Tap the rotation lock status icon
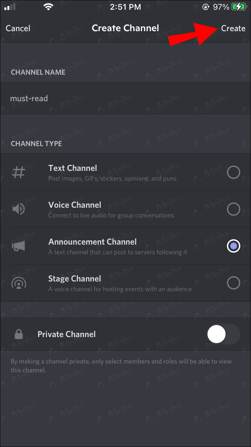Image resolution: width=251 pixels, height=447 pixels. coord(206,7)
